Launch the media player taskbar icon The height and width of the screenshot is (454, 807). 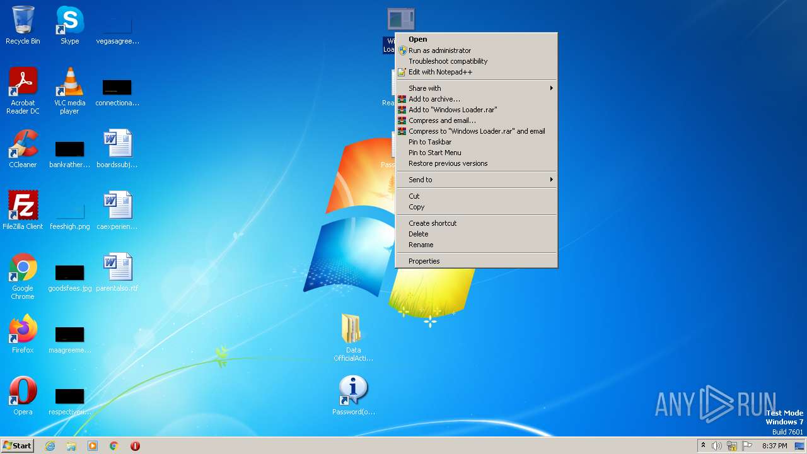[93, 446]
